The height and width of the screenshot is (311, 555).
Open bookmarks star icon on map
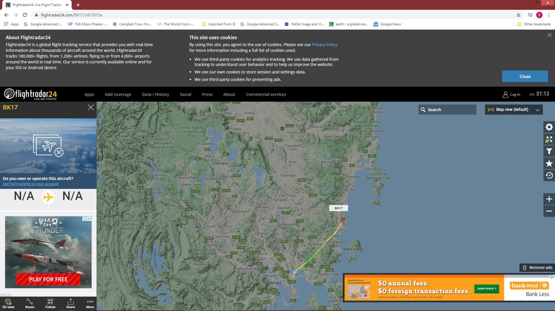(x=549, y=163)
